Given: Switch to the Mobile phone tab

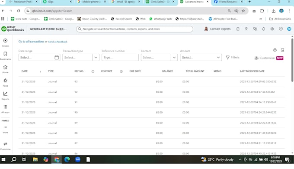Looking at the screenshot, I should 92,2.
